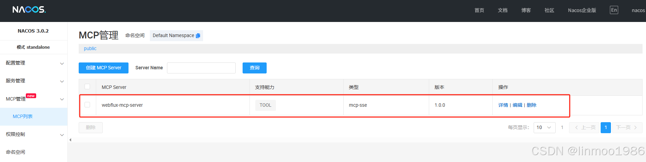The width and height of the screenshot is (646, 162).
Task: Expand the 权限控制 menu chevron
Action: [x=62, y=135]
